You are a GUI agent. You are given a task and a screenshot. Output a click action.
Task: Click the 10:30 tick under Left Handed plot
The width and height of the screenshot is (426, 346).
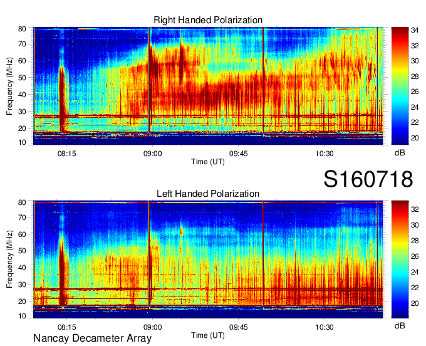click(x=324, y=327)
